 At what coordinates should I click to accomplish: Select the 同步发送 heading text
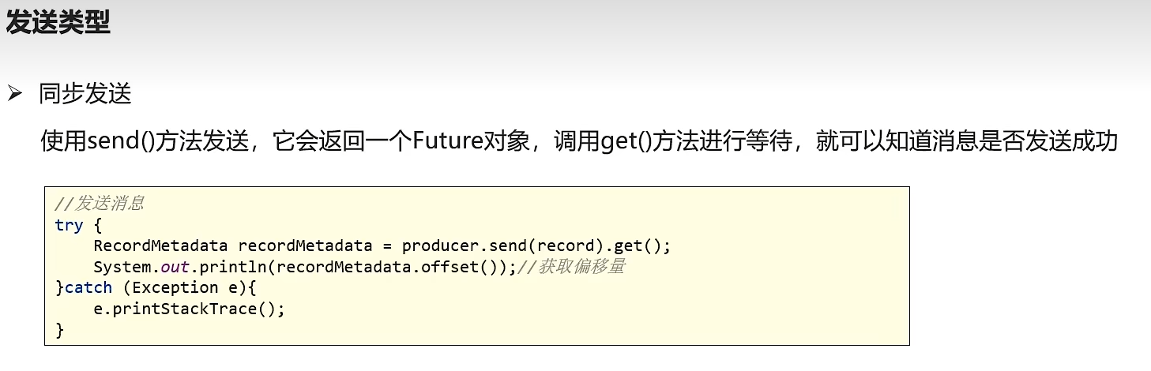pos(85,95)
